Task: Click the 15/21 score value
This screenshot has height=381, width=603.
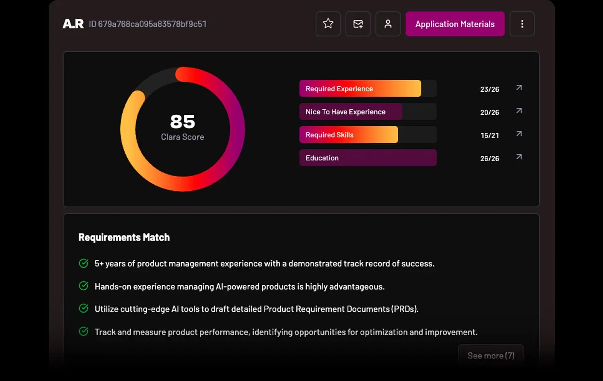Action: 489,135
